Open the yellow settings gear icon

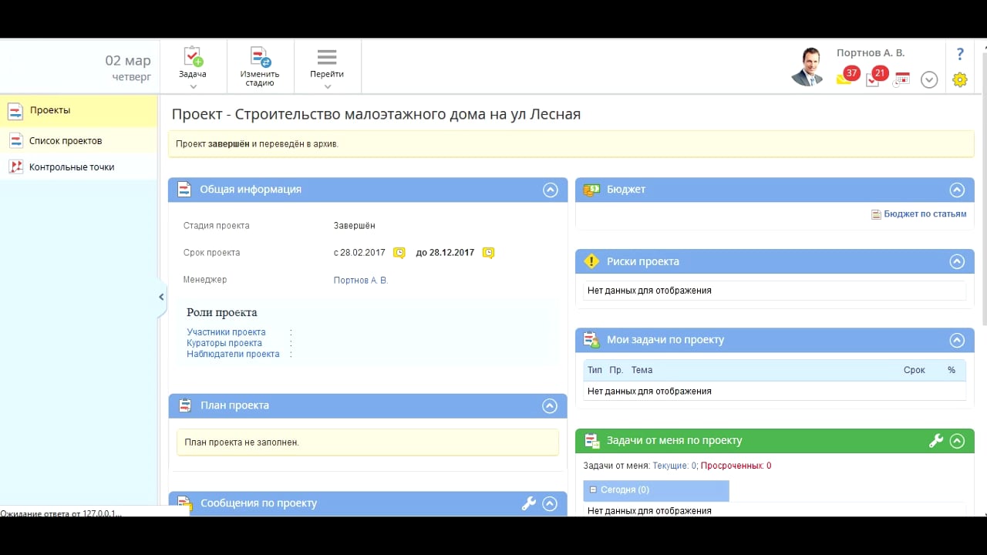pos(960,79)
